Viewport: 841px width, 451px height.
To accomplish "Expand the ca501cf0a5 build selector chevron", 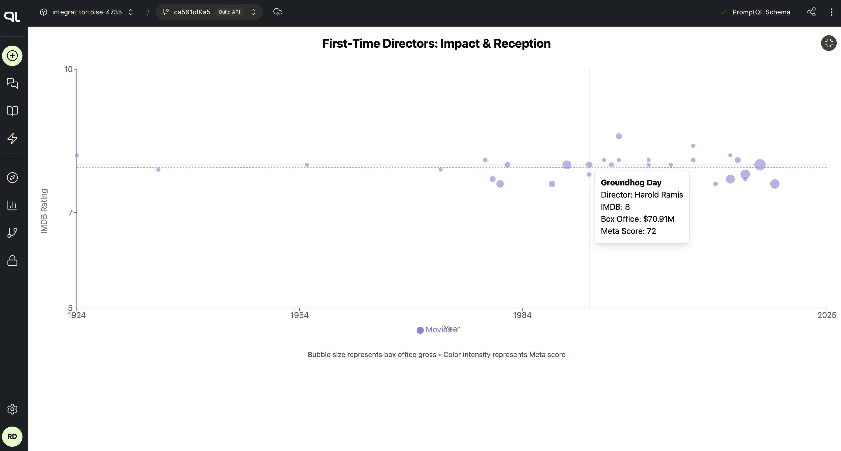I will [253, 12].
